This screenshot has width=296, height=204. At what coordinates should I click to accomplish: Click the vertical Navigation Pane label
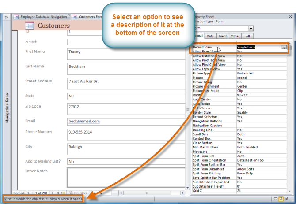click(x=7, y=108)
